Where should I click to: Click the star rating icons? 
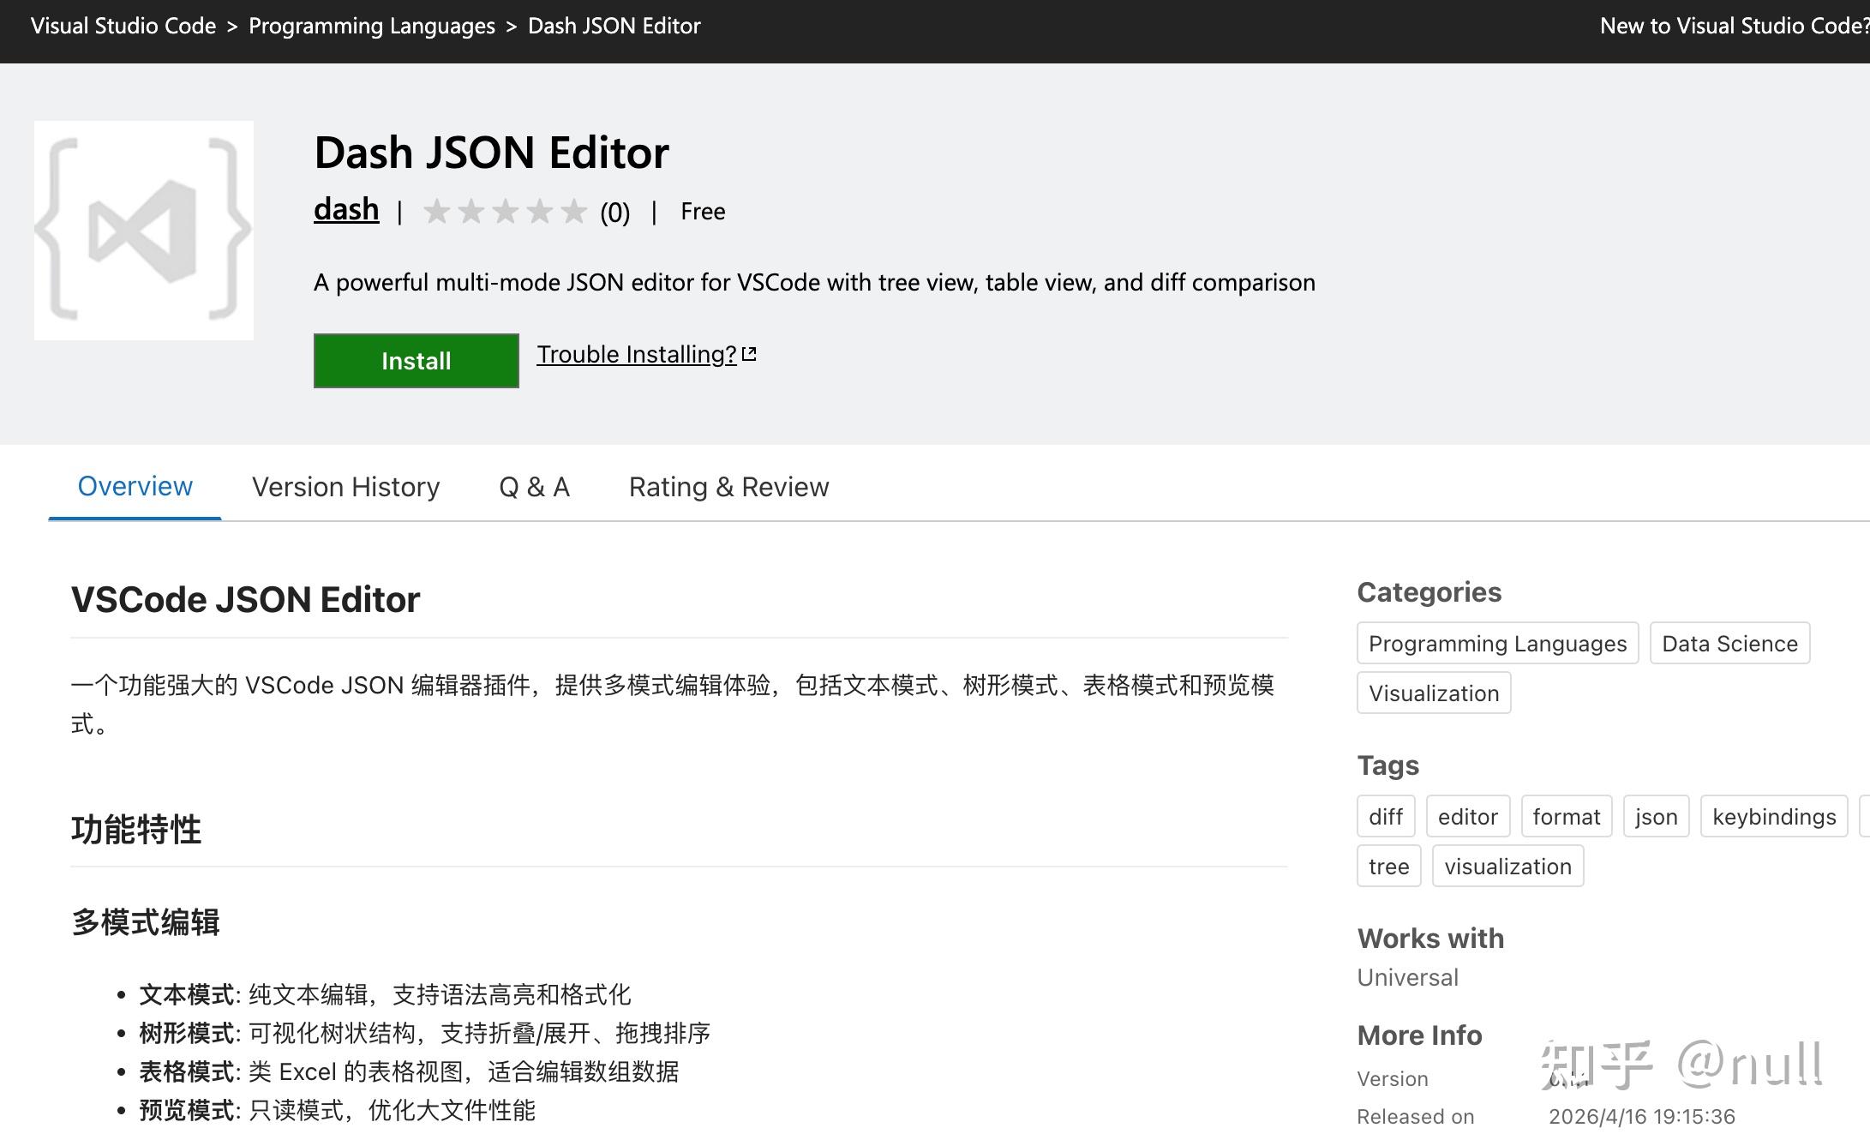506,212
